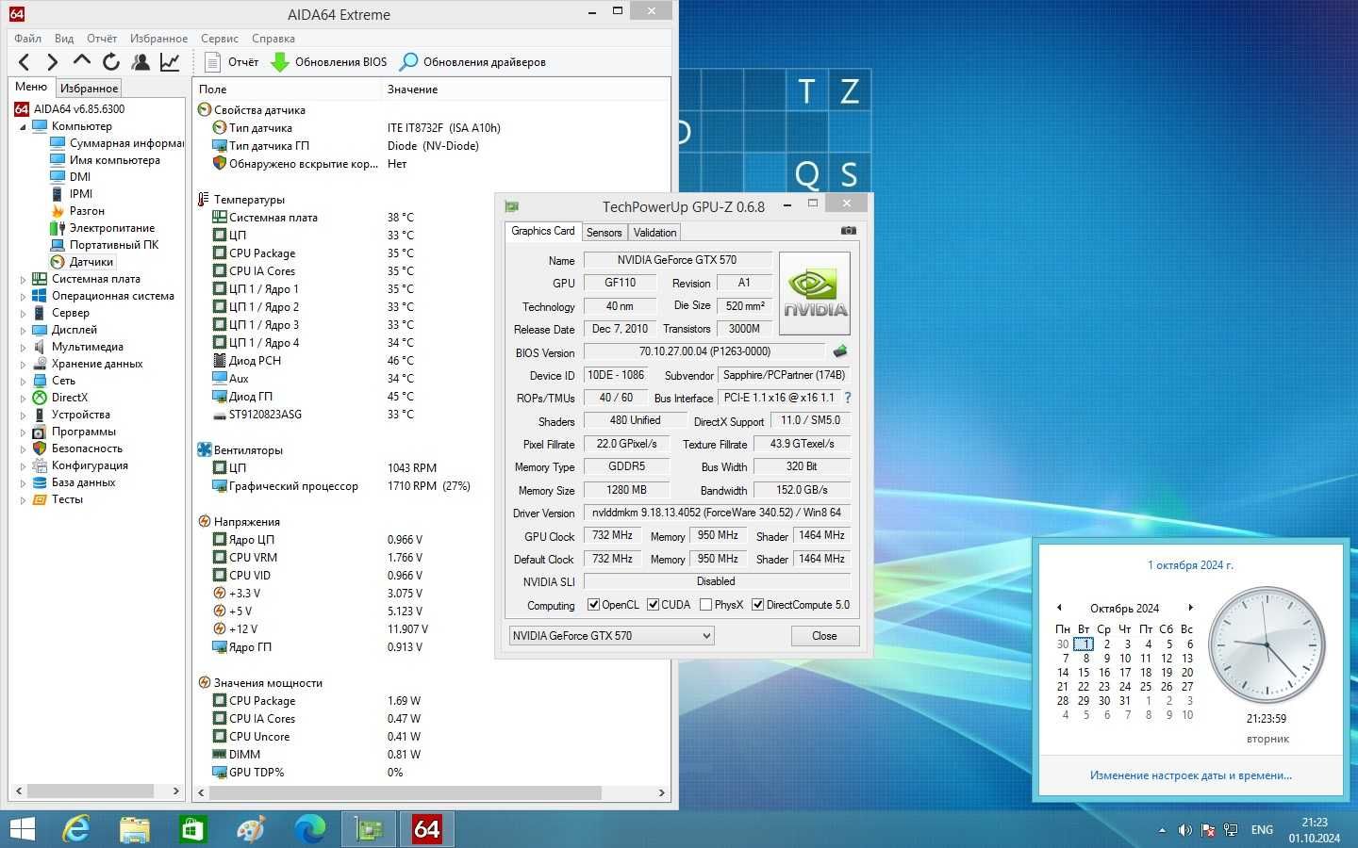Click Close button in GPU-Z
This screenshot has height=848, width=1358.
tap(824, 636)
